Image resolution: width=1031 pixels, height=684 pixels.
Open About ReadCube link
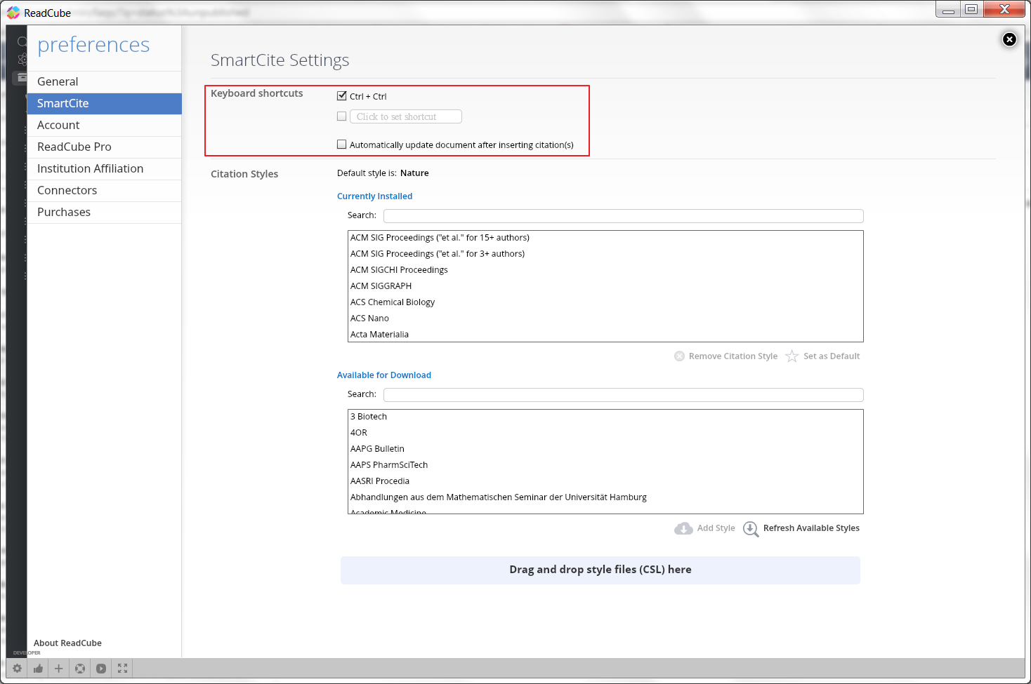pos(67,643)
